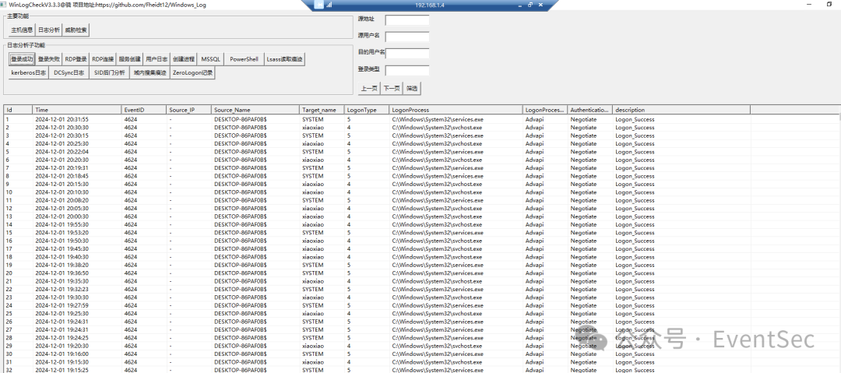View the kerberos日志 entries
The width and height of the screenshot is (841, 373).
[x=28, y=72]
